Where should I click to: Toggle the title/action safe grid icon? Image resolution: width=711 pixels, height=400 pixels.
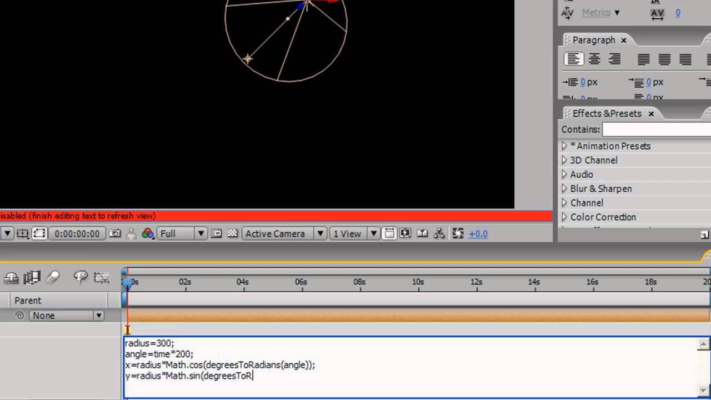click(x=22, y=234)
